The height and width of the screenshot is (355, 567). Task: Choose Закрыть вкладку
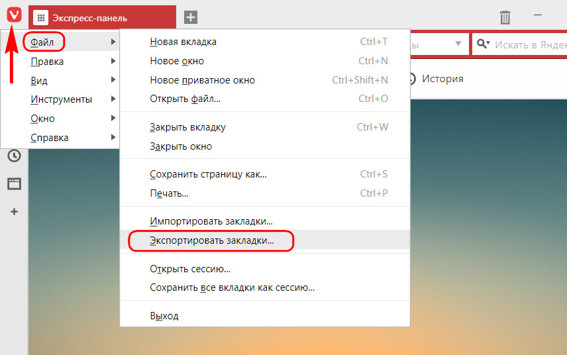coord(265,127)
